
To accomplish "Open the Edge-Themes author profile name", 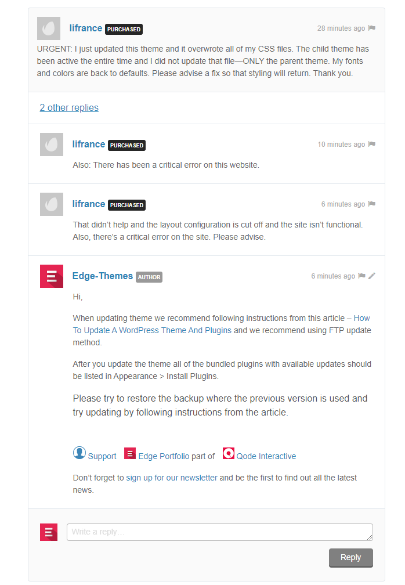I will [x=103, y=276].
